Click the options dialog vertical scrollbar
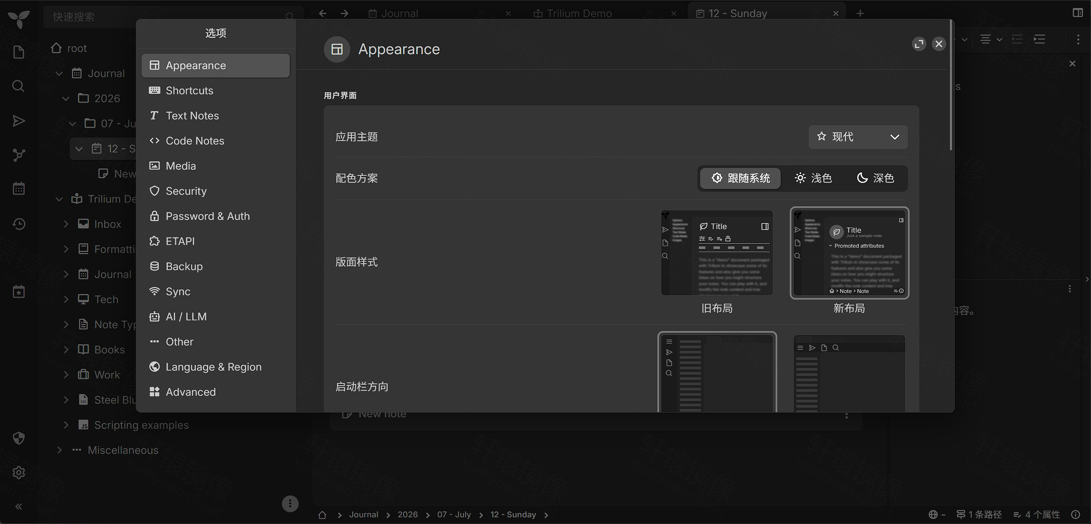 pos(951,85)
